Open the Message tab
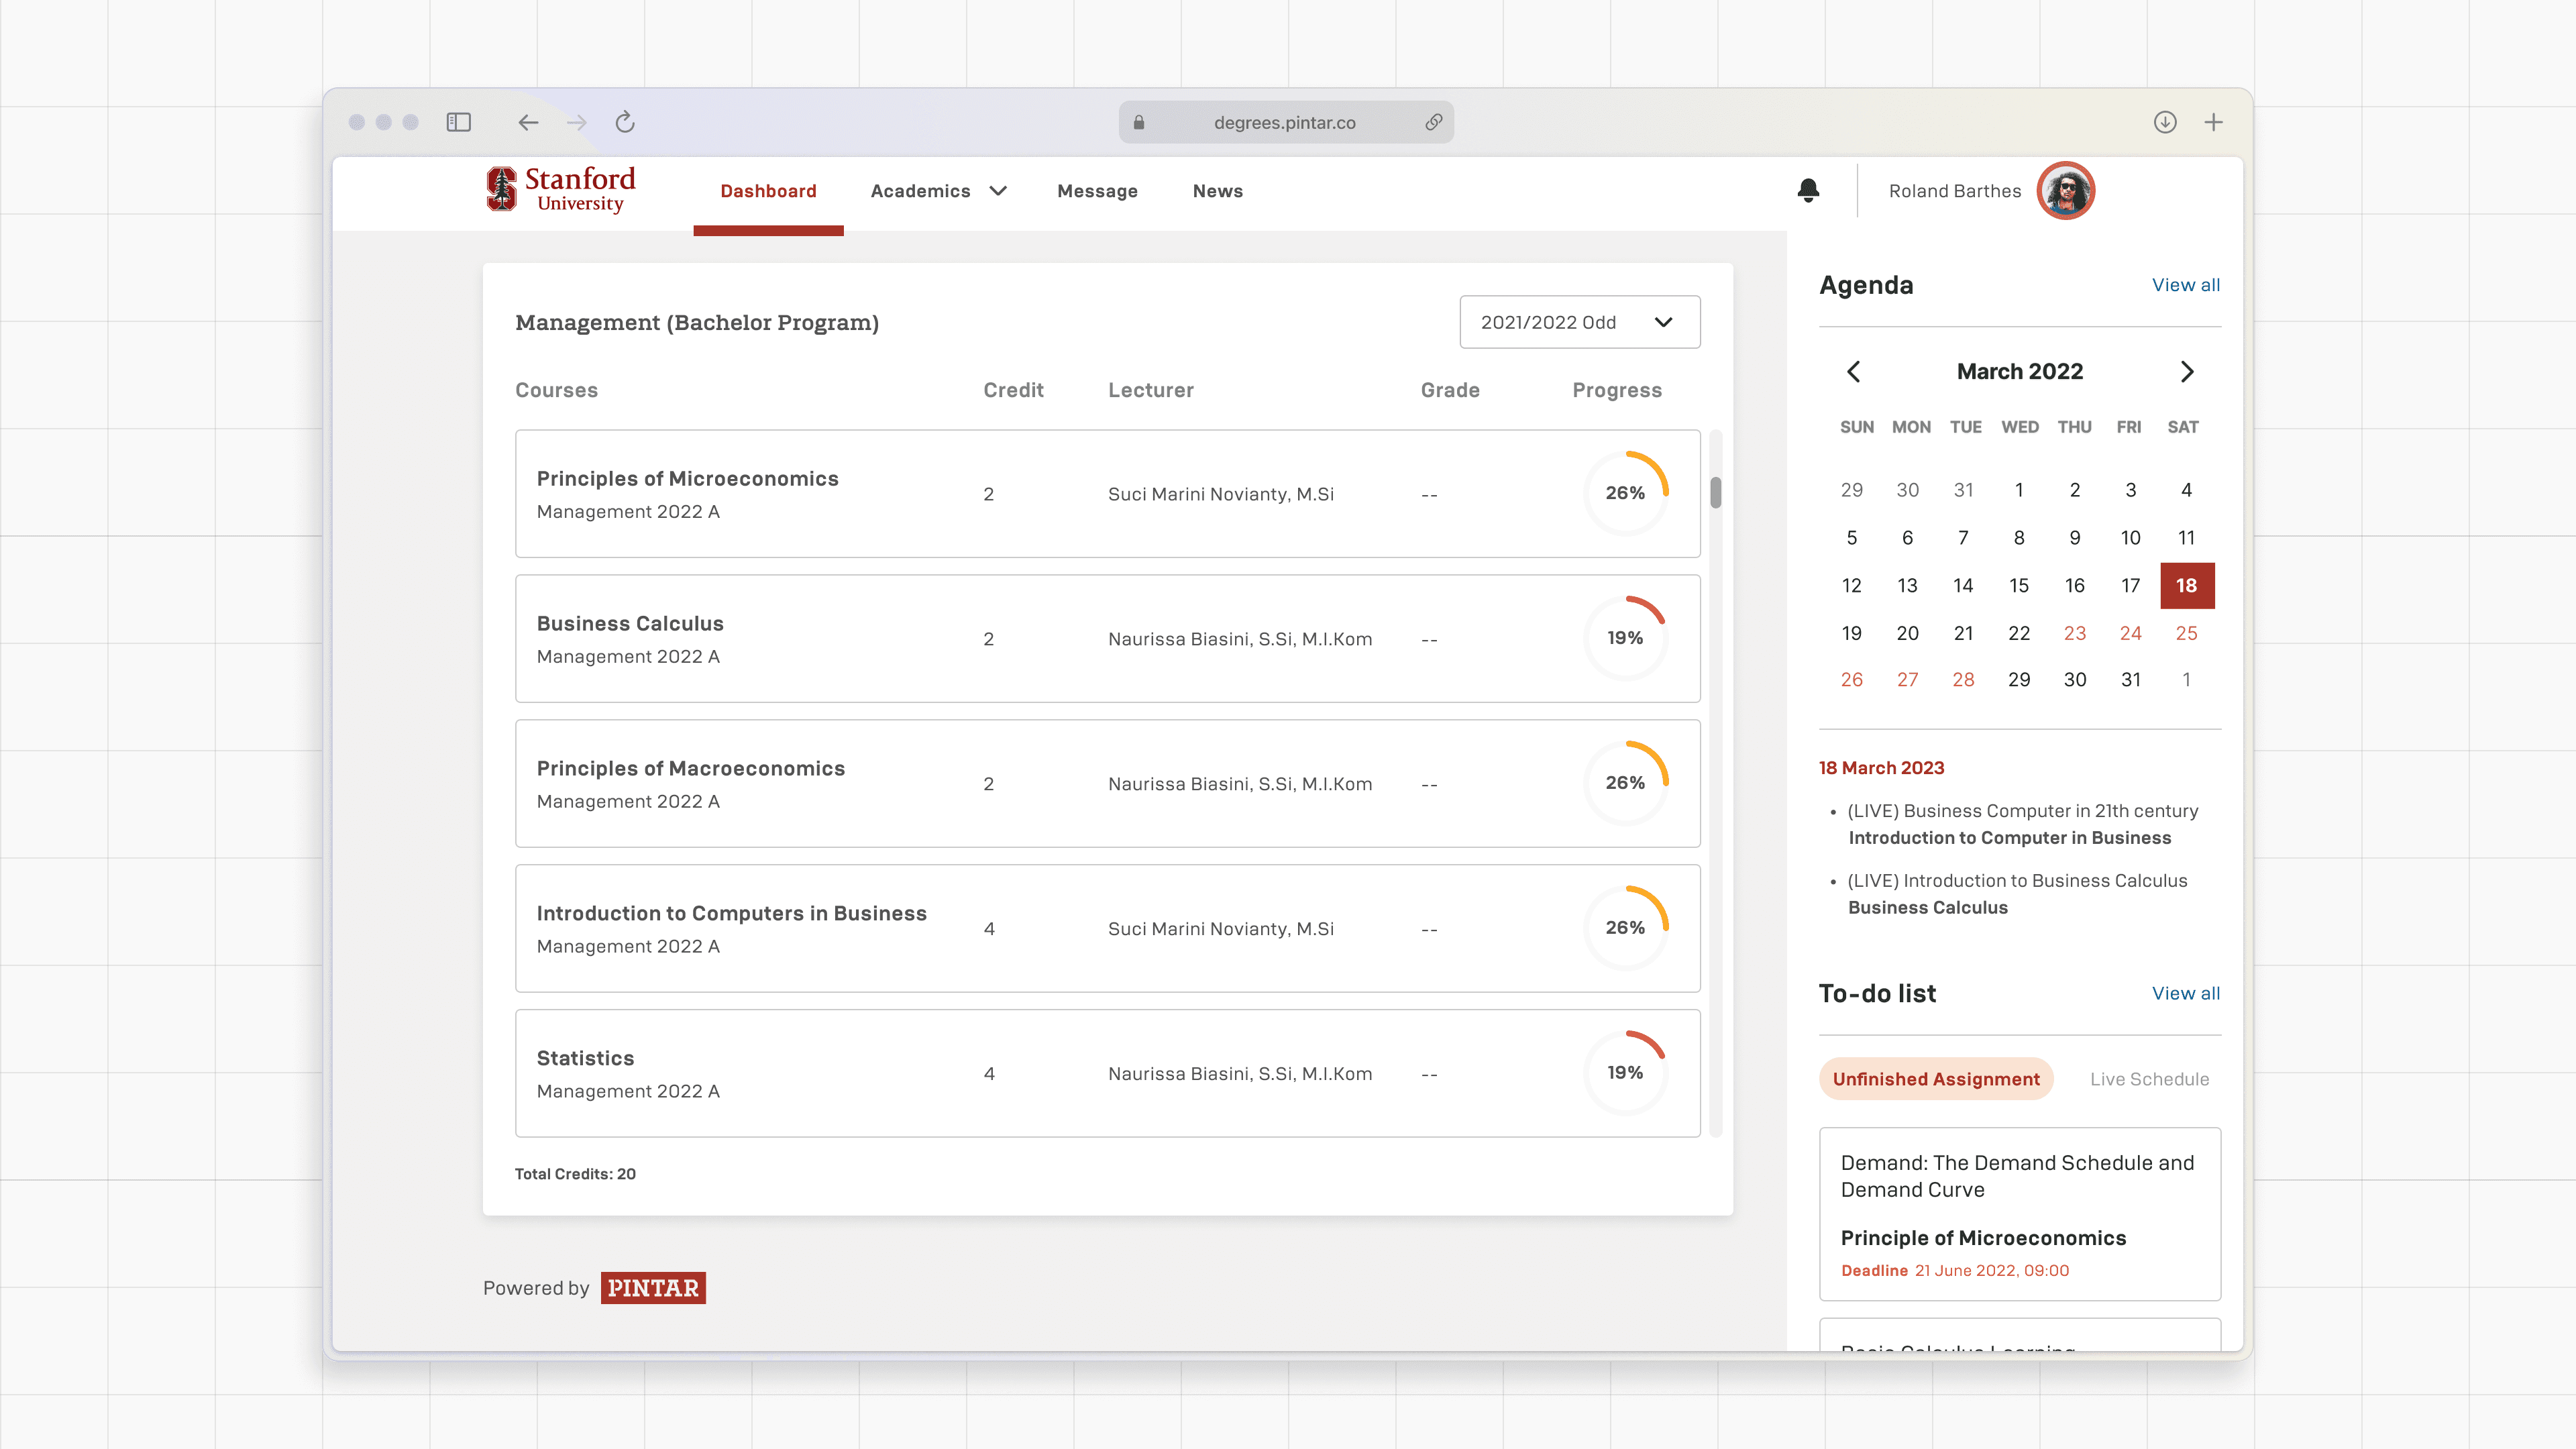2576x1449 pixels. [1097, 191]
